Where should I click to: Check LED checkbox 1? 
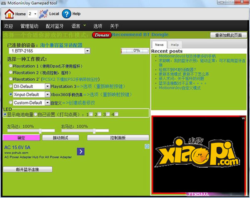click(91, 114)
